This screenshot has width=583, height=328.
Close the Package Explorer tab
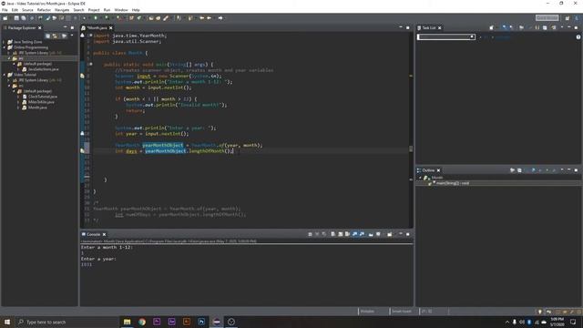point(40,28)
